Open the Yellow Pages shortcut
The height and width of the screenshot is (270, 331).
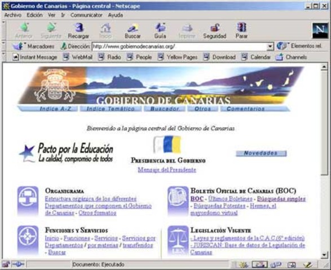(x=178, y=57)
